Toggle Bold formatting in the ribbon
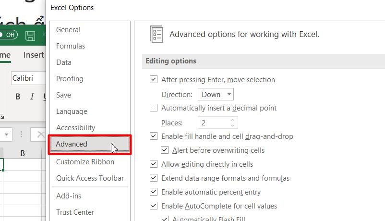The height and width of the screenshot is (221, 385). (x=18, y=97)
